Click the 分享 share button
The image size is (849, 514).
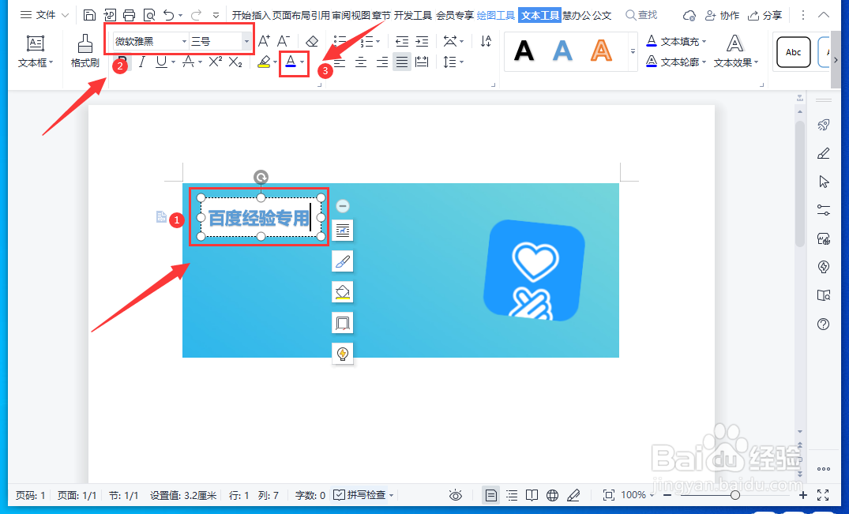[x=764, y=15]
